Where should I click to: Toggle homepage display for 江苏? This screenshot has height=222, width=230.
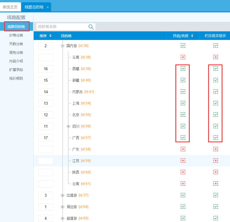[216, 161]
